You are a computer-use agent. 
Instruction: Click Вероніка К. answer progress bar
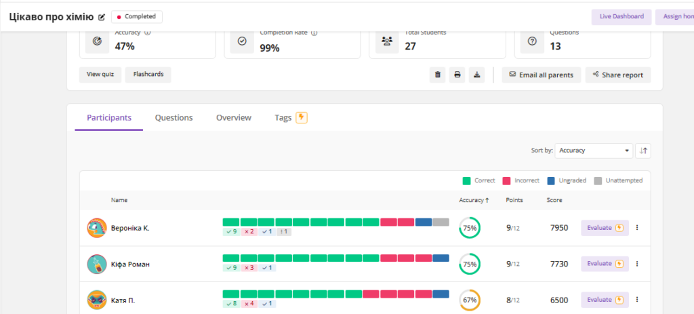click(x=335, y=222)
